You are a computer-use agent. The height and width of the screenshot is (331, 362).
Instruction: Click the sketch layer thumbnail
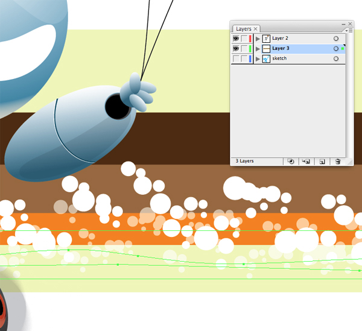pyautogui.click(x=266, y=59)
